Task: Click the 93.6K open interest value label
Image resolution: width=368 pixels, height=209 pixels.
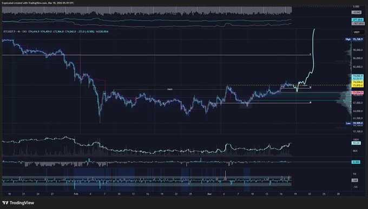Action: [356, 143]
